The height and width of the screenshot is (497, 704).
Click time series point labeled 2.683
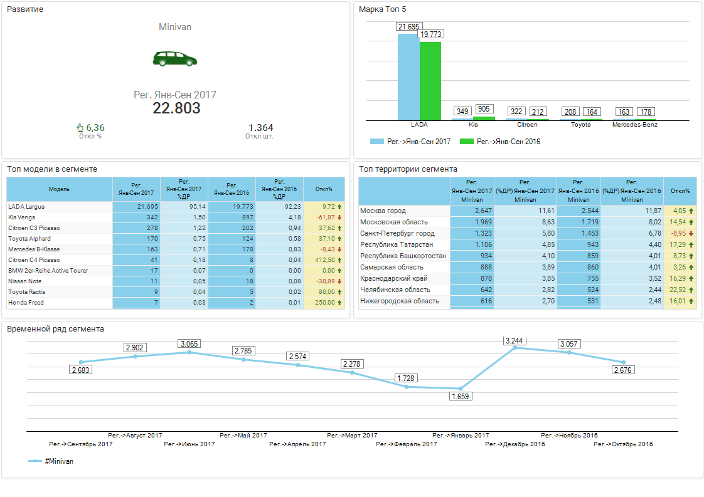[x=81, y=362]
